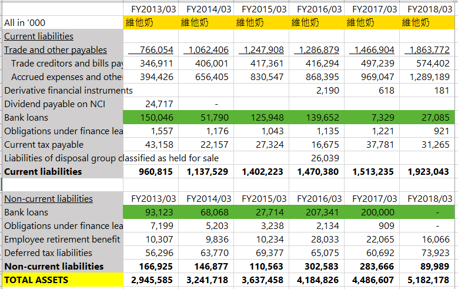
Task: Select Dividend payable on NCI value 24,717
Action: click(151, 104)
